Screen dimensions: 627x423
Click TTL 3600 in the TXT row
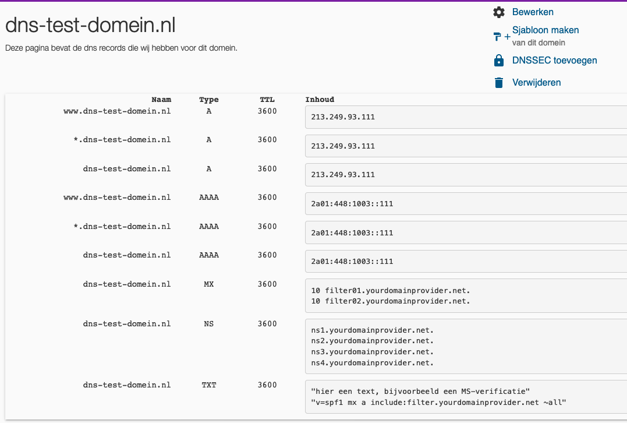(x=267, y=385)
